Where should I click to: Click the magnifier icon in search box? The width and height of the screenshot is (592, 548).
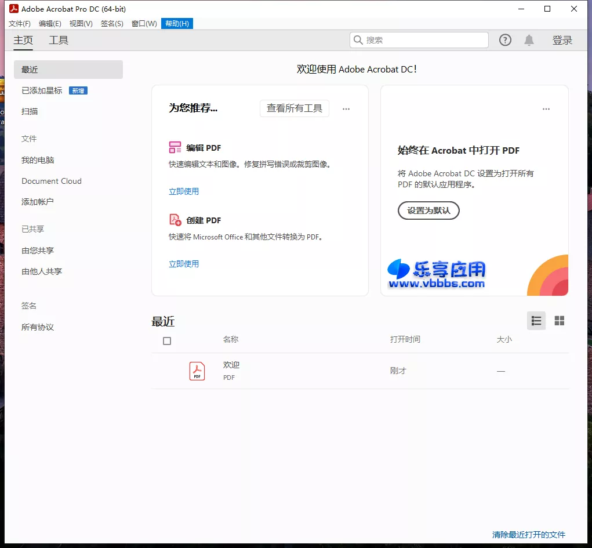pos(358,40)
